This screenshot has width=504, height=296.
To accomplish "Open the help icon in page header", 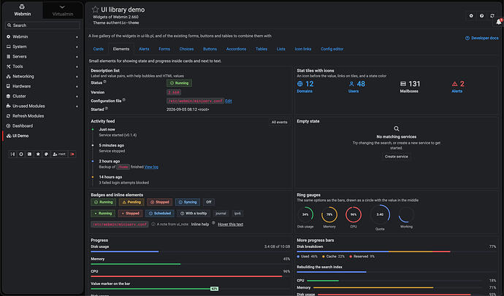I will 481,15.
